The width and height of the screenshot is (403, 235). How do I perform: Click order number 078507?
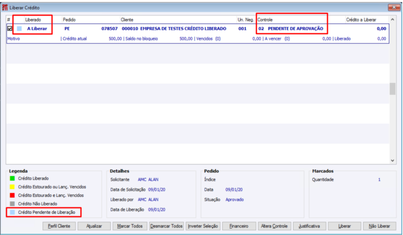(109, 28)
